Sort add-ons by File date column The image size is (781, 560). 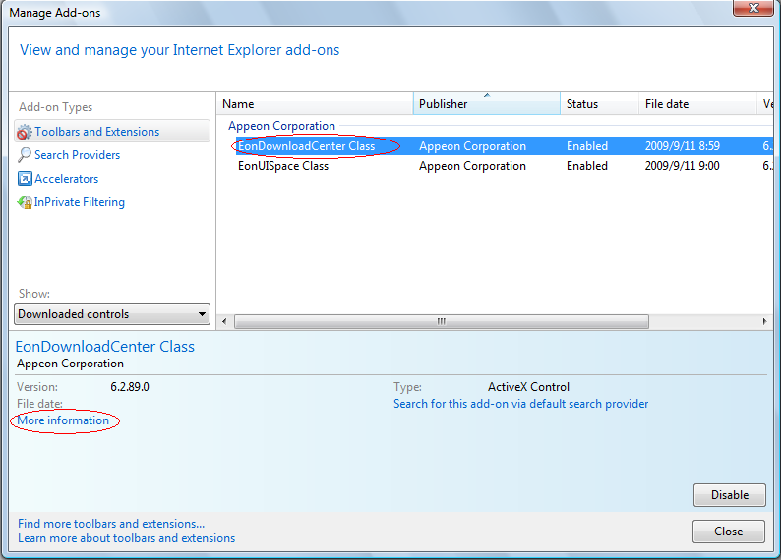pyautogui.click(x=697, y=104)
